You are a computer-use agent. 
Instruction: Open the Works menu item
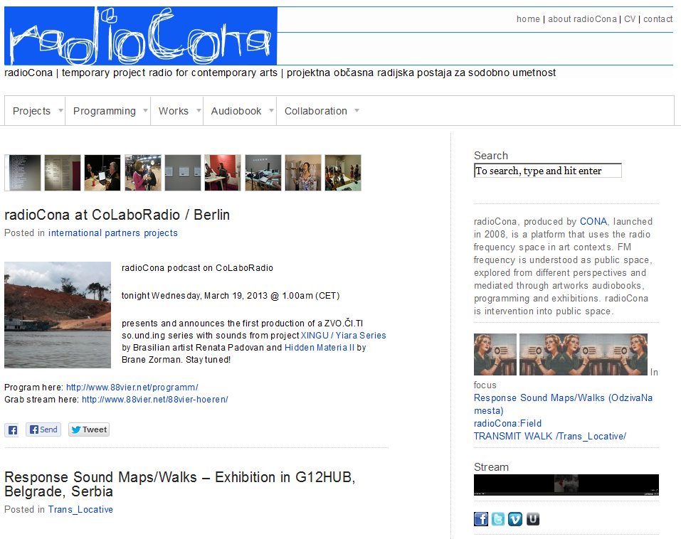coord(174,111)
